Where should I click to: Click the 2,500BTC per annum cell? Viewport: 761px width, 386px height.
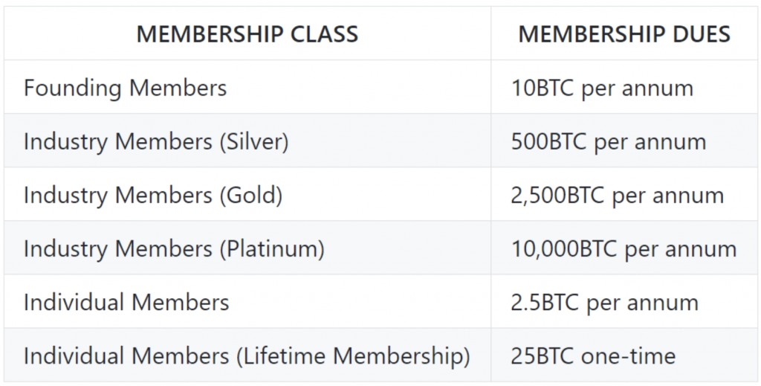point(617,195)
